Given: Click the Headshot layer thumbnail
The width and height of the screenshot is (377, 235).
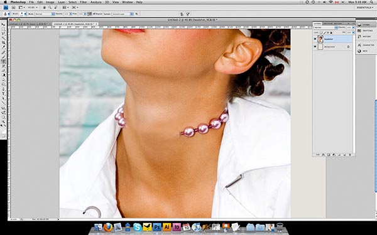Looking at the screenshot, I should [x=320, y=39].
